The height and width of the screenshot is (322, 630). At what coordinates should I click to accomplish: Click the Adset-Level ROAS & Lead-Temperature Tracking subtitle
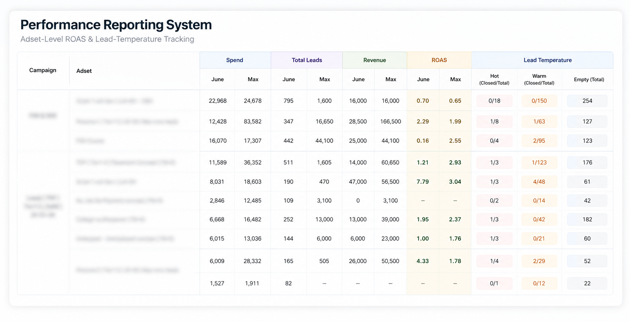(107, 39)
